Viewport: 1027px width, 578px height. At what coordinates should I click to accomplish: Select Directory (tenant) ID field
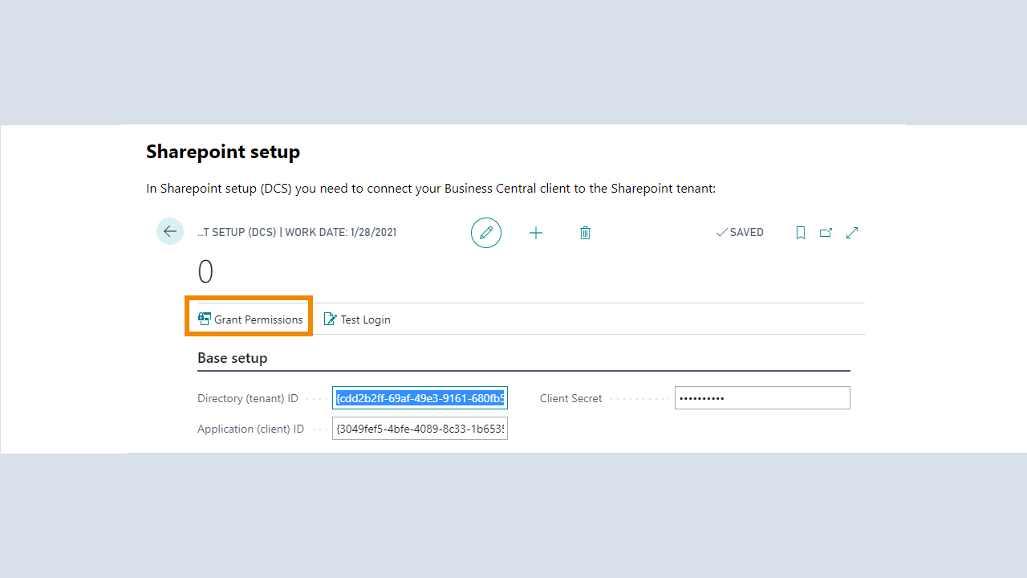[x=420, y=398]
